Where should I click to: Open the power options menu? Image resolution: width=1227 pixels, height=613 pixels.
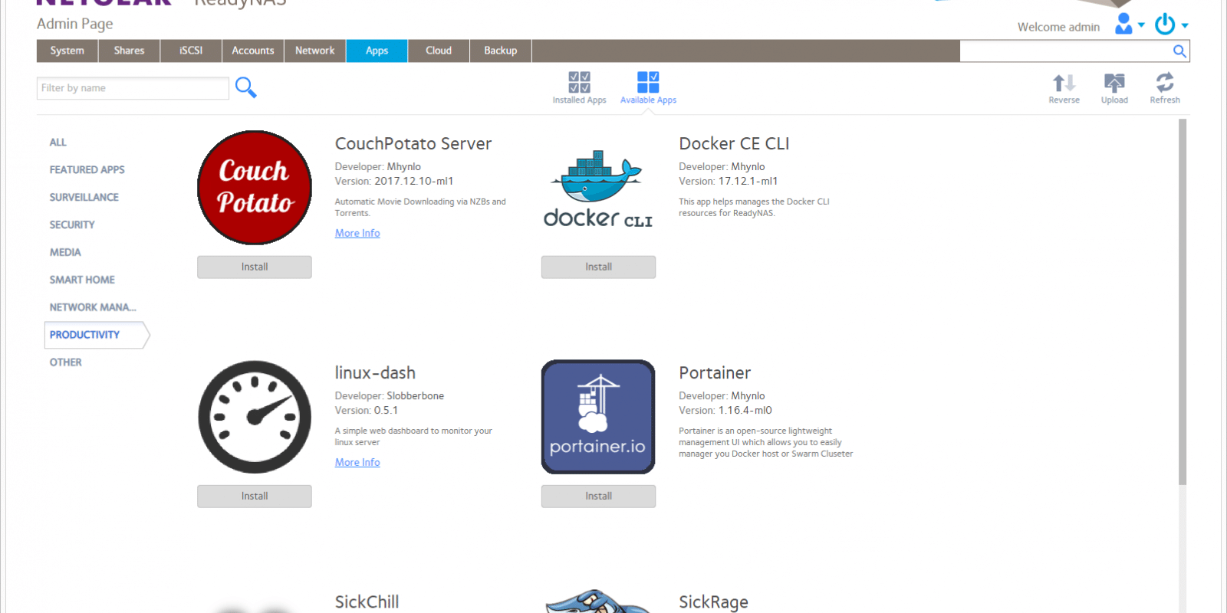[1171, 24]
